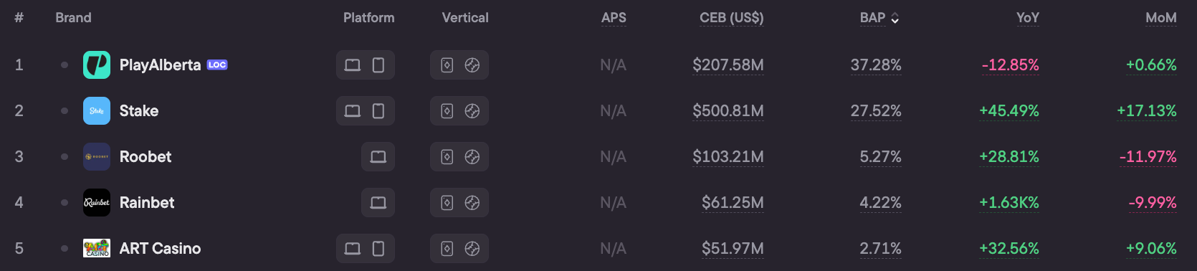Click the Stake brand logo

tap(97, 111)
